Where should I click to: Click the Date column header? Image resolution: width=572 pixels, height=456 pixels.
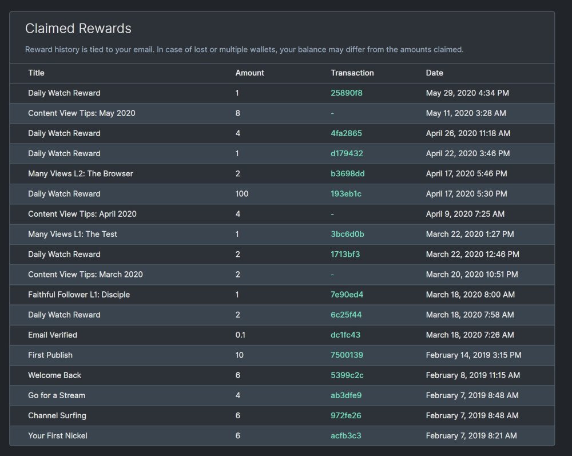(x=434, y=73)
